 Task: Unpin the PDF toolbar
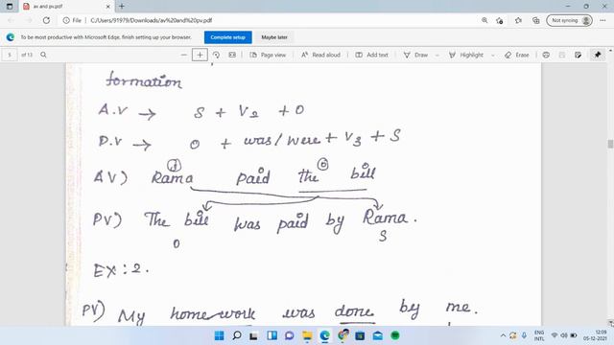(598, 55)
